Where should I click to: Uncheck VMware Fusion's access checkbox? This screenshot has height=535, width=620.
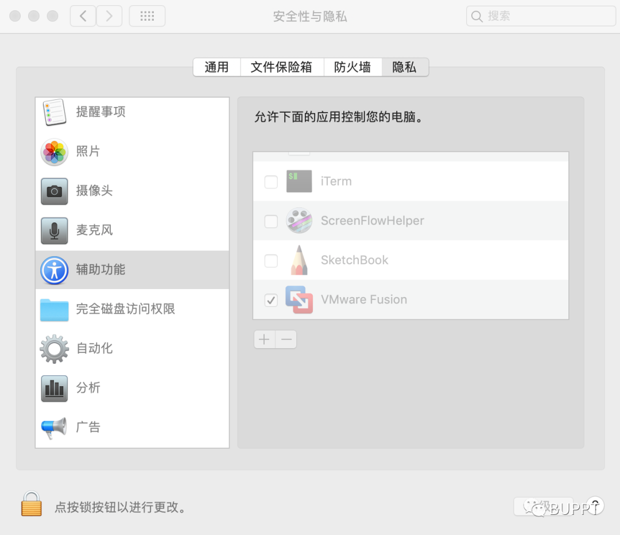pyautogui.click(x=270, y=300)
